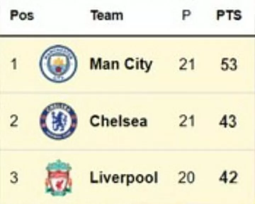This screenshot has height=204, width=255.
Task: Sort by the PTS column header
Action: (x=229, y=15)
